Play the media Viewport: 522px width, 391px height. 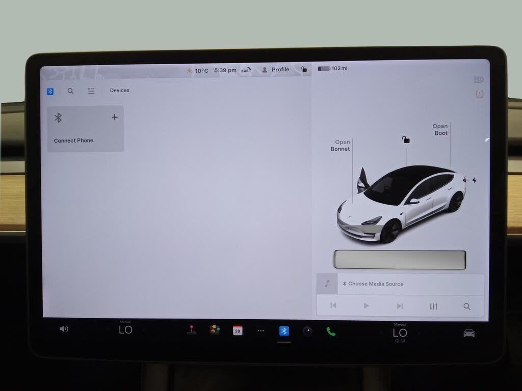(x=366, y=305)
